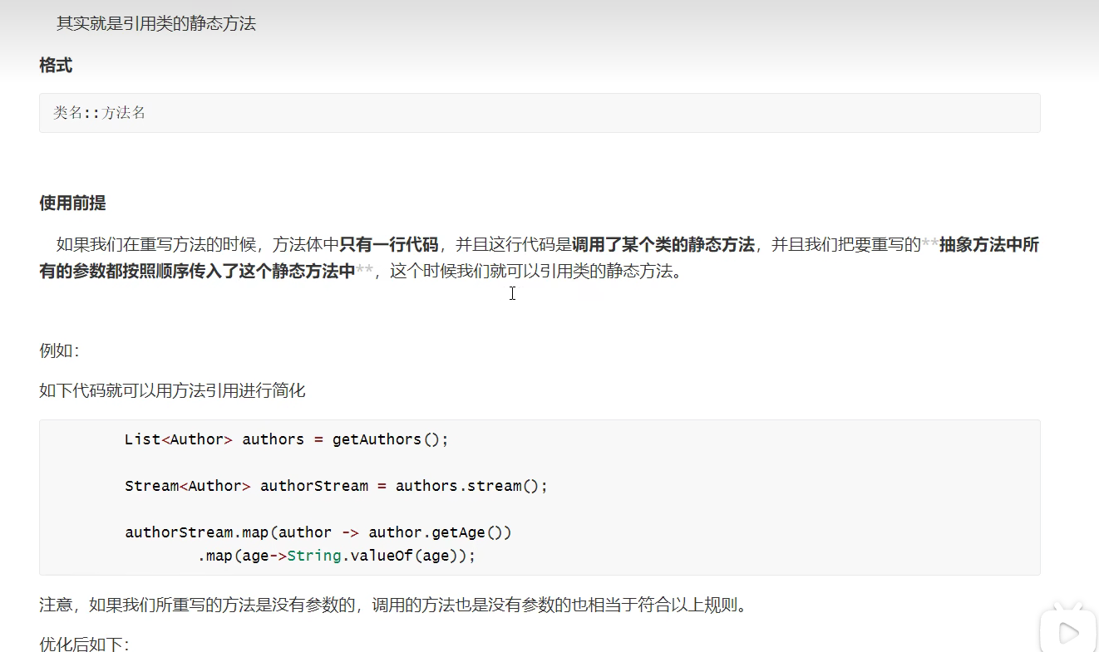
Task: Click the authorStream.map(author -> author.getAge()) line
Action: pos(318,532)
